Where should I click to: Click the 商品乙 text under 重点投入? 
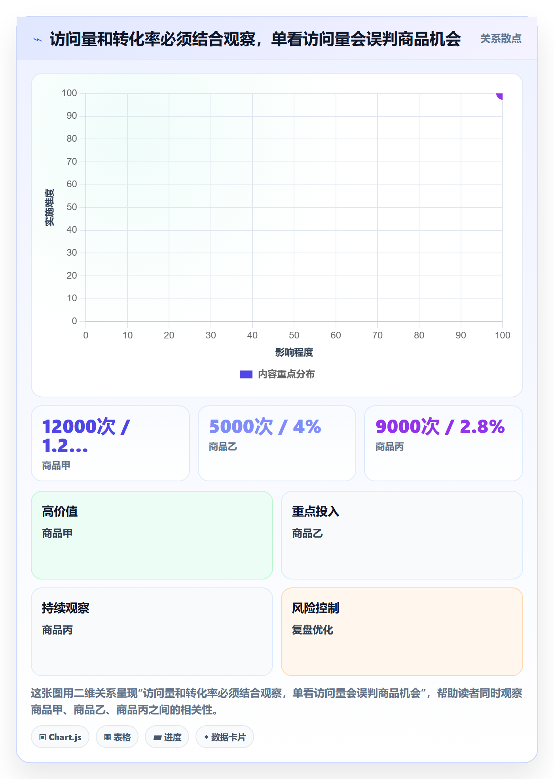[x=307, y=533]
